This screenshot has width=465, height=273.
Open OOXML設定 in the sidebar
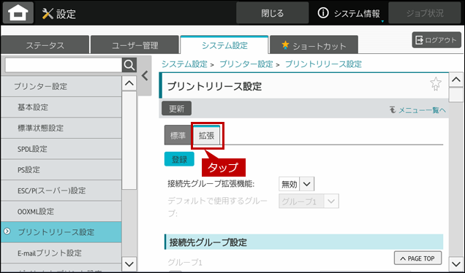[61, 212]
